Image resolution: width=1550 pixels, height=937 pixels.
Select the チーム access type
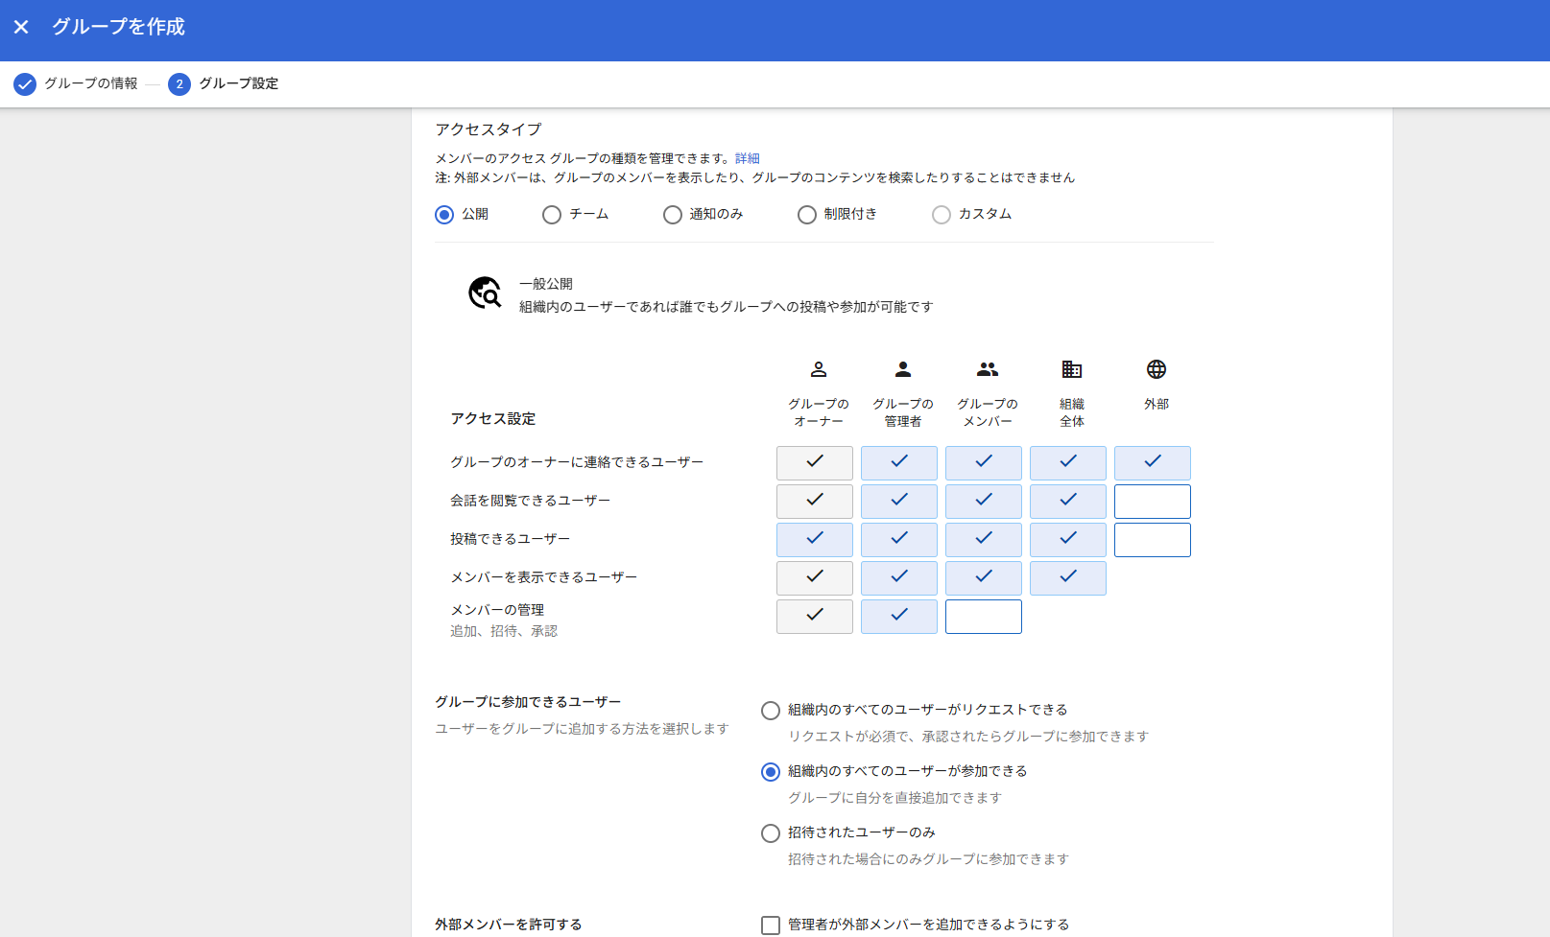click(x=552, y=215)
